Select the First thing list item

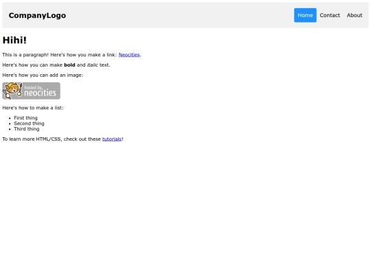[25, 118]
